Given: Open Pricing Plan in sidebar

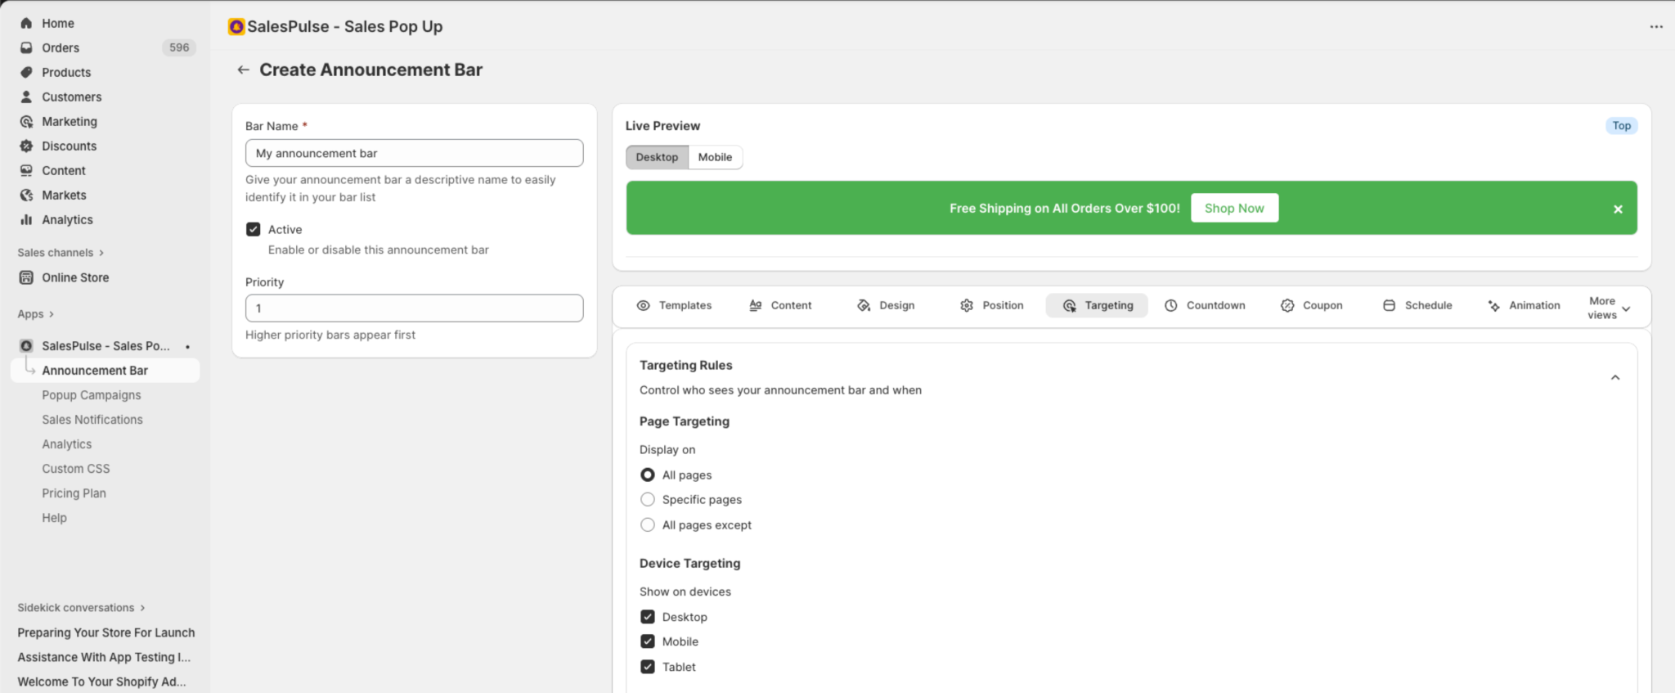Looking at the screenshot, I should tap(74, 493).
